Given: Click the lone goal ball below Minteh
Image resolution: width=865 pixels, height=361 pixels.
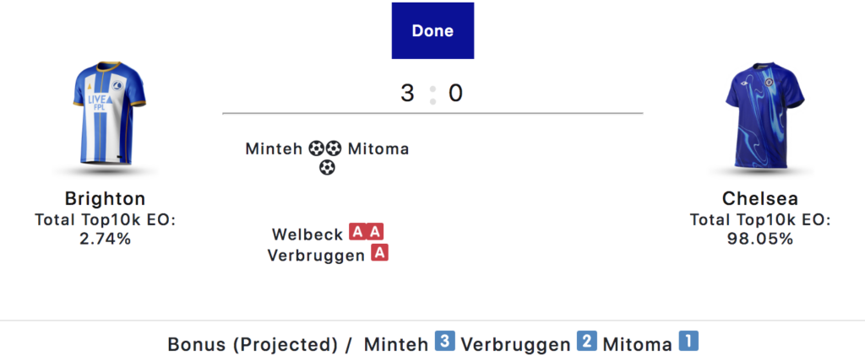Looking at the screenshot, I should click(327, 168).
